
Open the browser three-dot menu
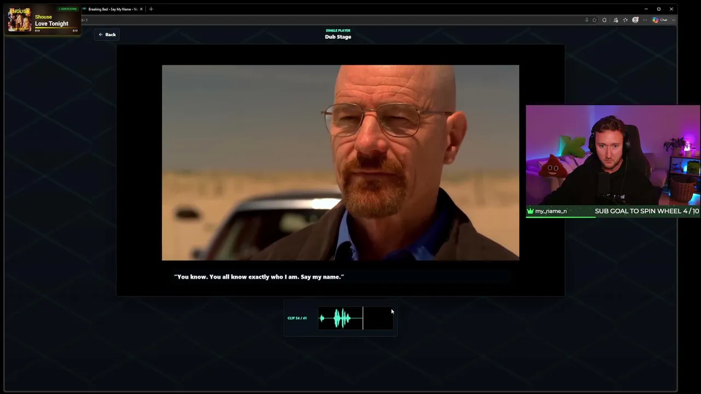[x=645, y=20]
